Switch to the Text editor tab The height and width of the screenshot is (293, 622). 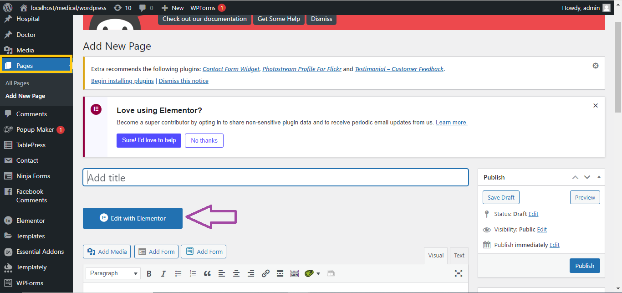click(x=459, y=256)
